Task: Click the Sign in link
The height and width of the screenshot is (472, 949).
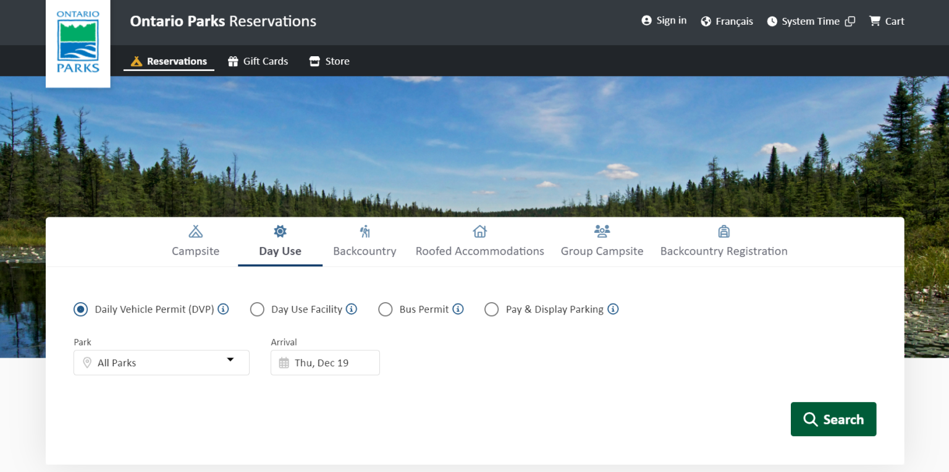Action: pyautogui.click(x=664, y=20)
